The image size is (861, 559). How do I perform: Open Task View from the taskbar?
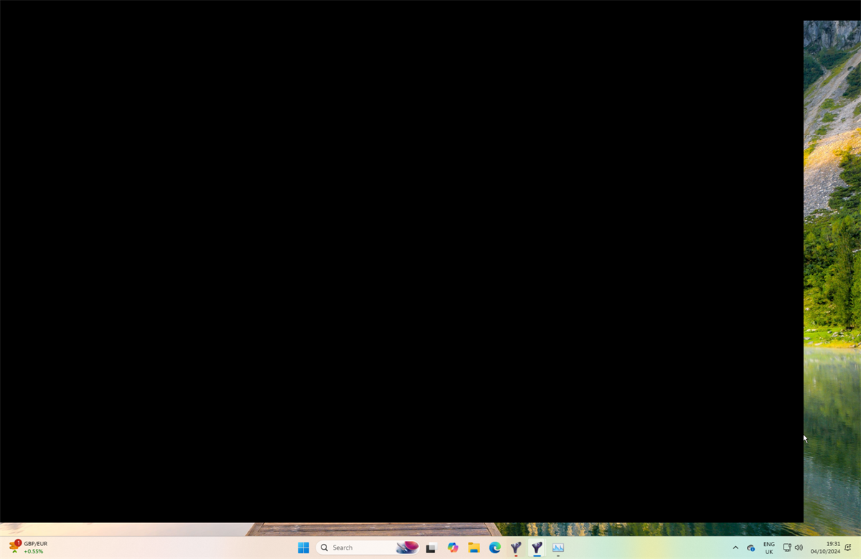click(431, 548)
